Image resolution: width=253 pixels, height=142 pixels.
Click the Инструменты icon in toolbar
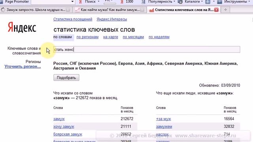point(220,2)
